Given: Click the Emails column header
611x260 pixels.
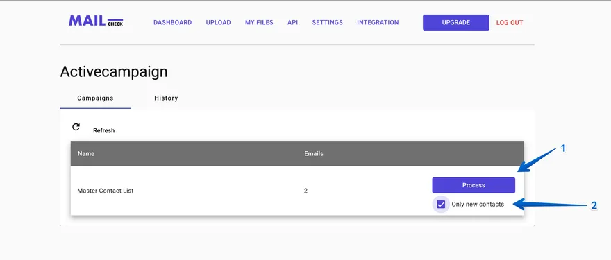Looking at the screenshot, I should (314, 154).
